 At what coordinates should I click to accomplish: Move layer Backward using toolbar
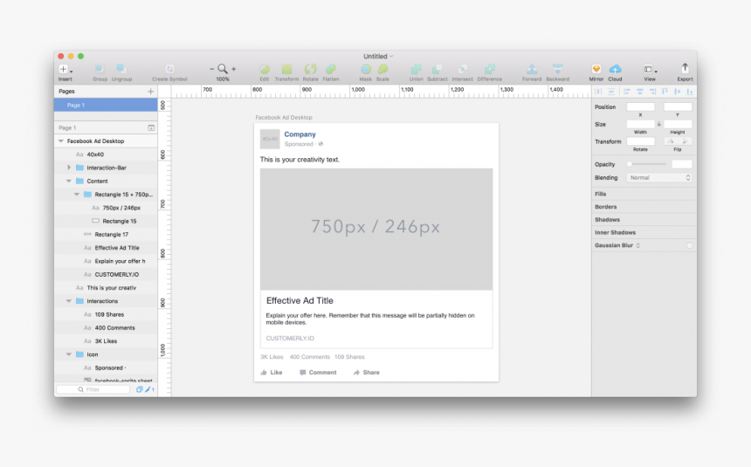[x=557, y=69]
